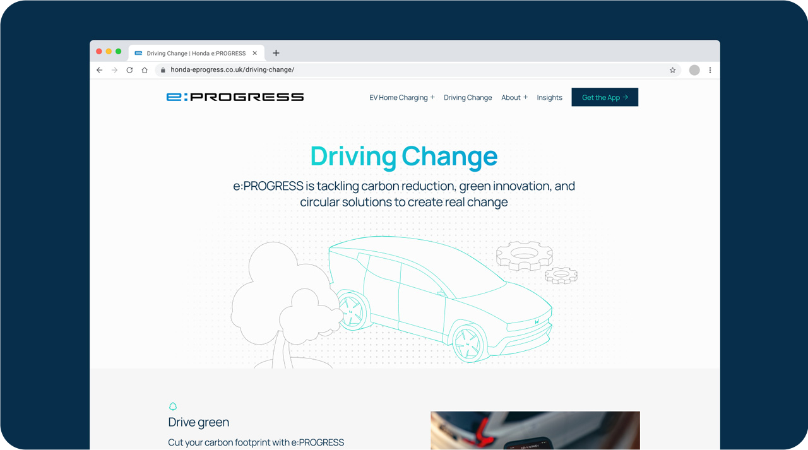Open a new tab with the plus button
This screenshot has height=450, width=808.
(275, 53)
